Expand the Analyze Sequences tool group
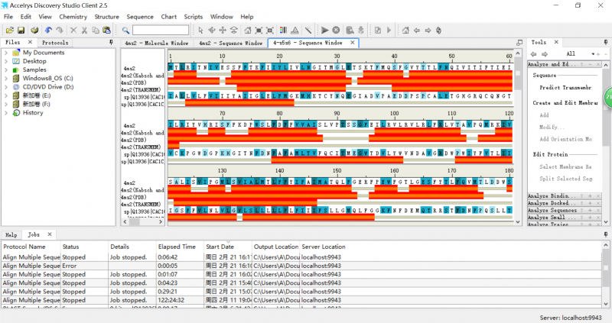 point(590,211)
